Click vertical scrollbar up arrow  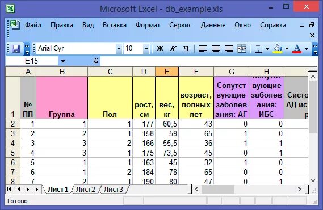coord(313,77)
